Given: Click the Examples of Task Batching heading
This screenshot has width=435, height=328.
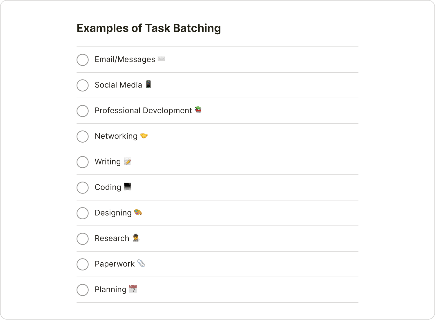Looking at the screenshot, I should pyautogui.click(x=148, y=28).
